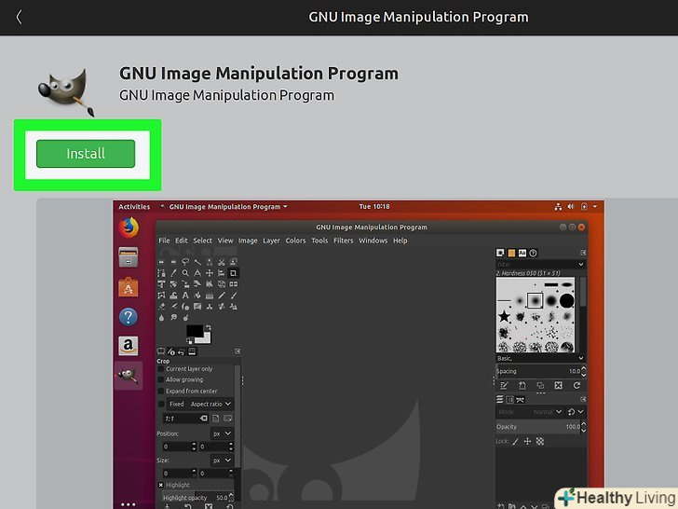This screenshot has width=678, height=509.
Task: Open the Basic brush tag dropdown
Action: click(x=581, y=358)
